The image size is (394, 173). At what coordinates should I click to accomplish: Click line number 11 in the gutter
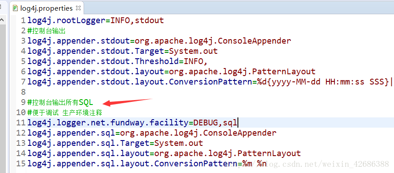click(21, 123)
